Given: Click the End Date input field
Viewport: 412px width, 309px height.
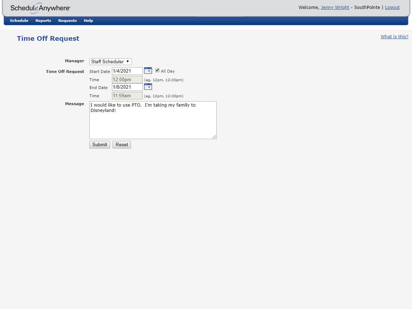Looking at the screenshot, I should point(127,87).
